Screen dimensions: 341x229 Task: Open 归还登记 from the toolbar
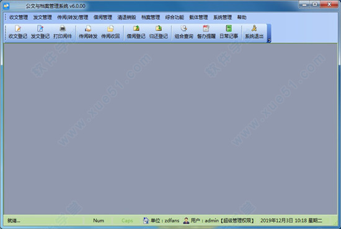pyautogui.click(x=159, y=32)
